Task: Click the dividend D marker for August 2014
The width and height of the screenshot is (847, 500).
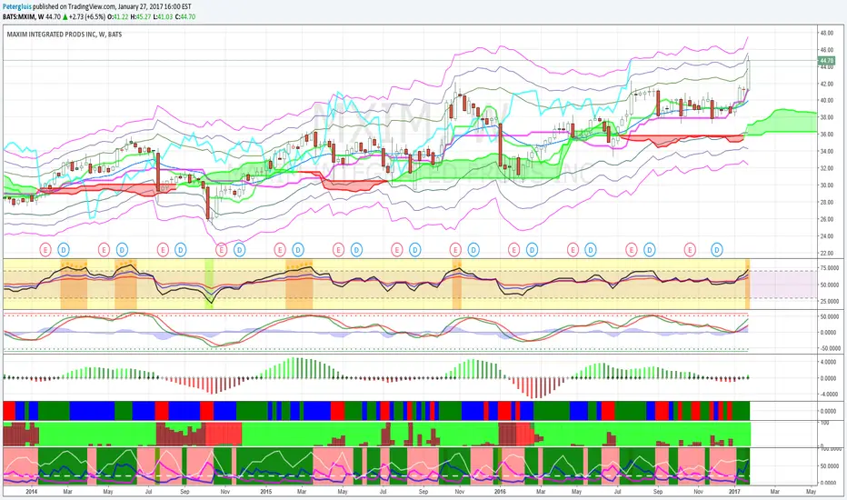Action: point(181,250)
